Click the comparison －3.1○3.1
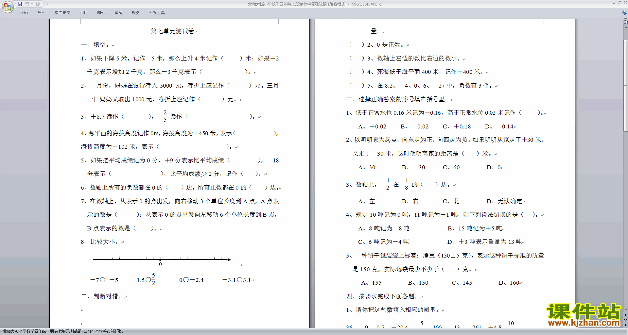Image resolution: width=628 pixels, height=335 pixels. tap(237, 280)
